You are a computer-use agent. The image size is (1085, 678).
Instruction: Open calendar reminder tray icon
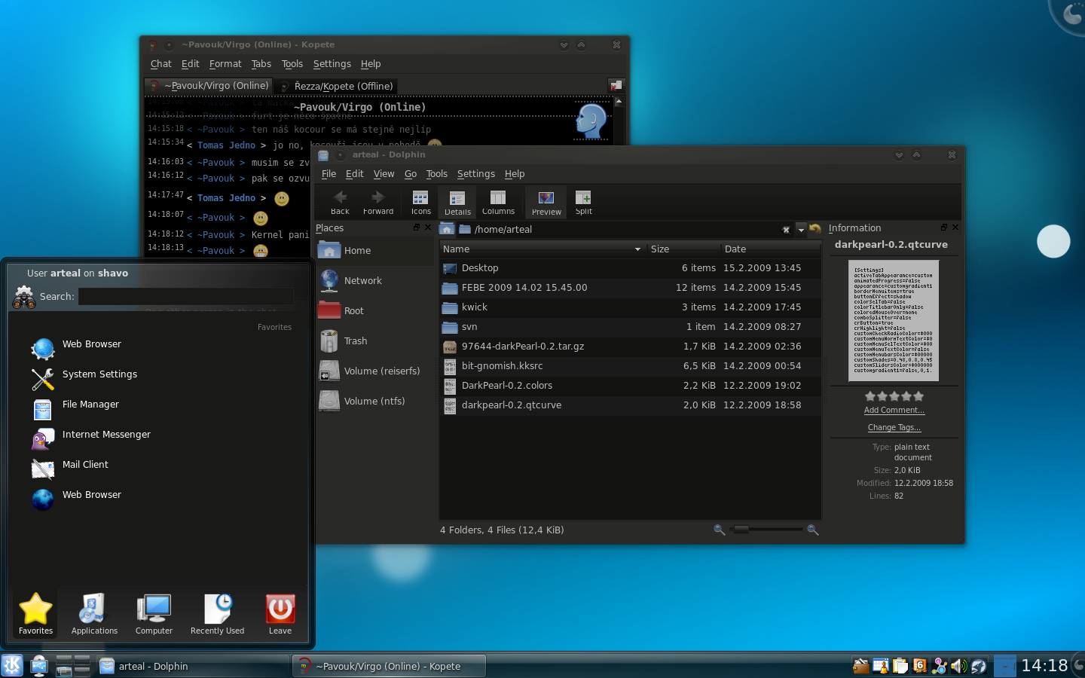[880, 666]
